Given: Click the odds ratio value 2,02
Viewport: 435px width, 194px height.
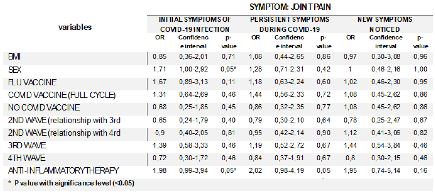Looking at the screenshot, I should (256, 170).
